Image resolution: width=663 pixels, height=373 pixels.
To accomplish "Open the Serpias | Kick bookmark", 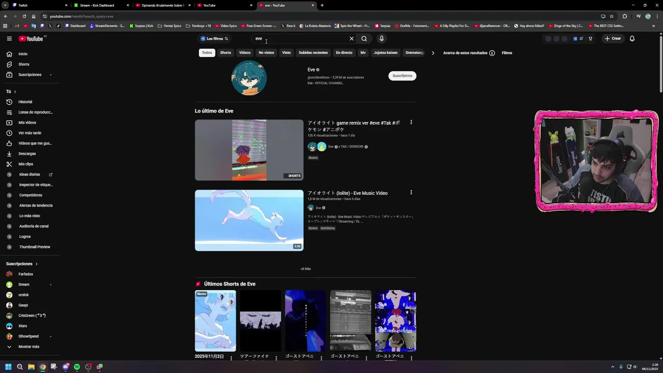I will tap(141, 25).
